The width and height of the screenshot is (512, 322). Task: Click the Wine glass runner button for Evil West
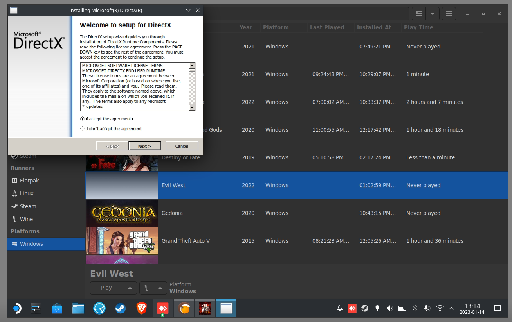146,288
